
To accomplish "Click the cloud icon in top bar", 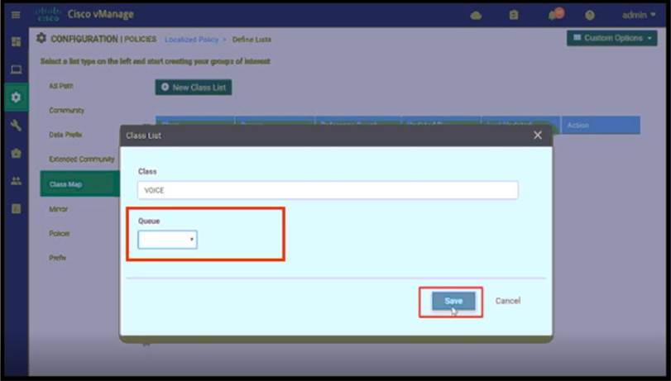I will pyautogui.click(x=477, y=15).
